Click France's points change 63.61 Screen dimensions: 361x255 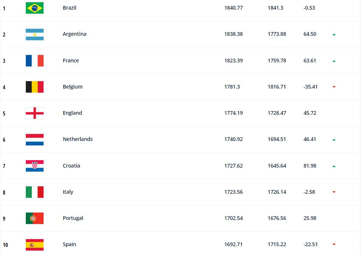[x=309, y=61]
